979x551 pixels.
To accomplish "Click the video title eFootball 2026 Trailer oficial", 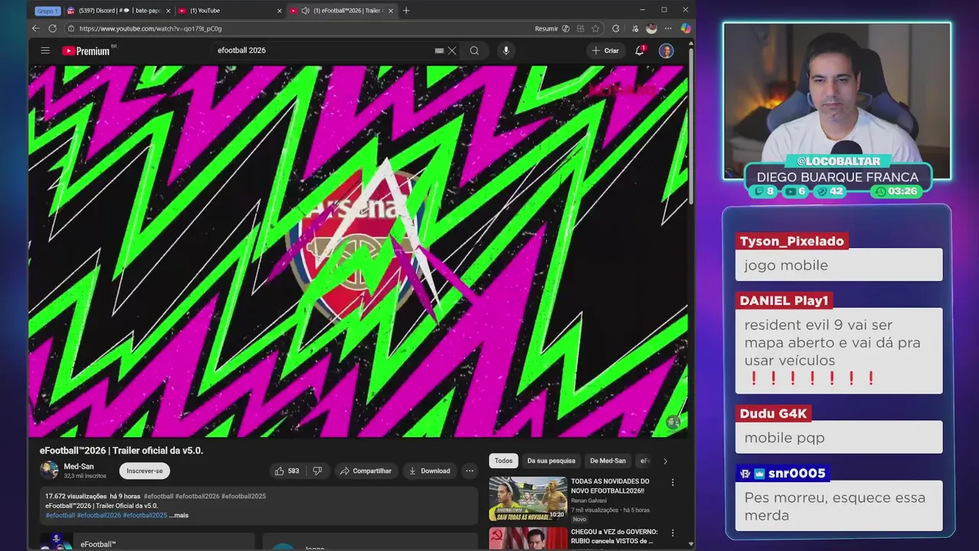I will click(x=122, y=451).
